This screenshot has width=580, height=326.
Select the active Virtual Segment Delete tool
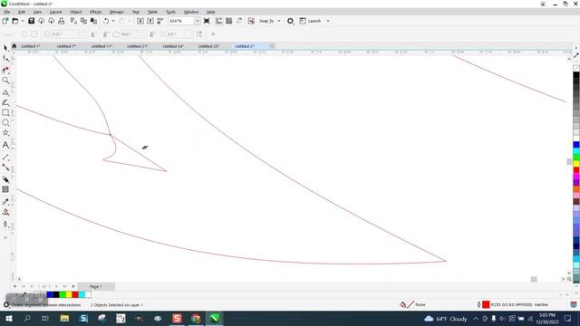(x=5, y=70)
